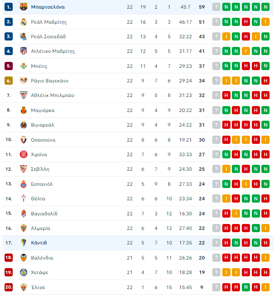Click the Real Madrid club crest
Image resolution: width=275 pixels, height=295 pixels.
coord(24,22)
